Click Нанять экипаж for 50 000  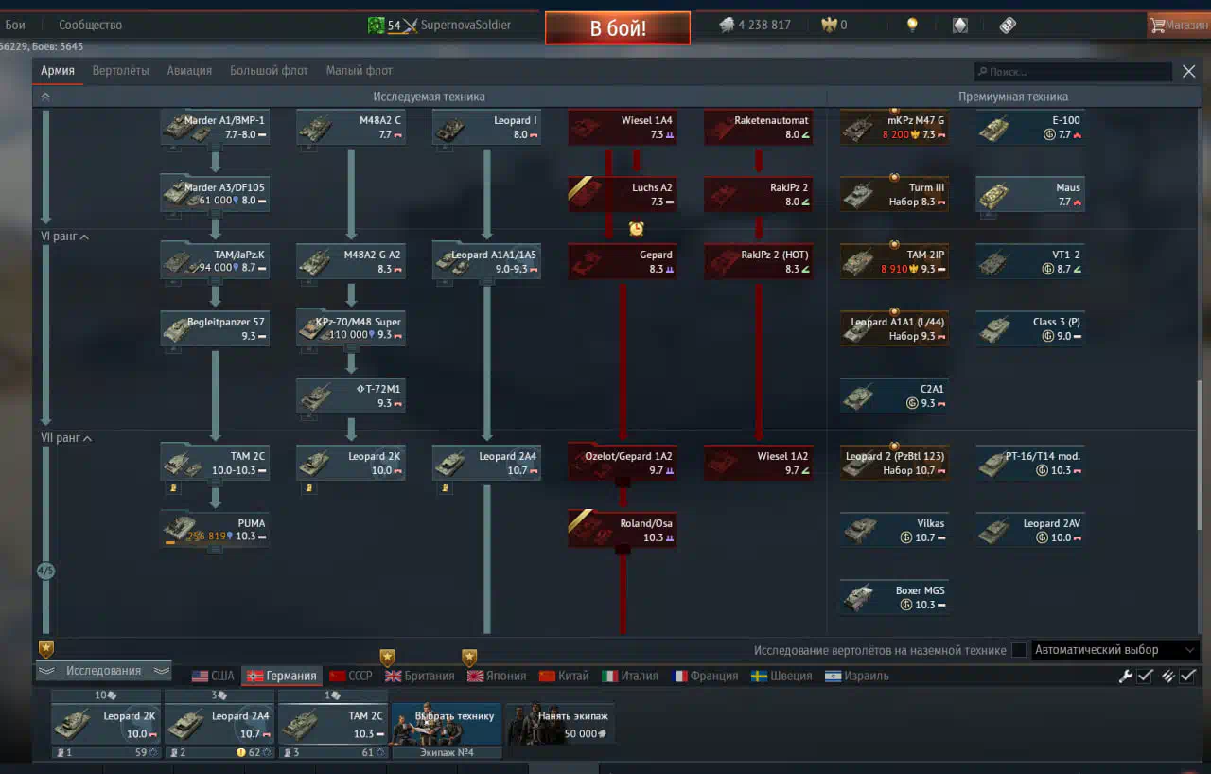560,724
